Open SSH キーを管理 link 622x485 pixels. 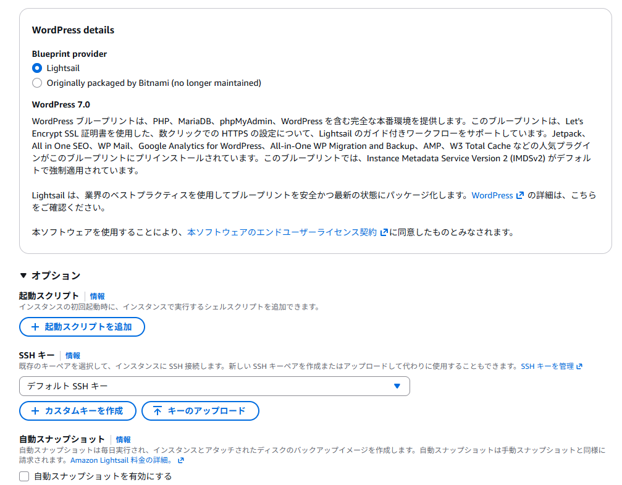click(x=547, y=366)
